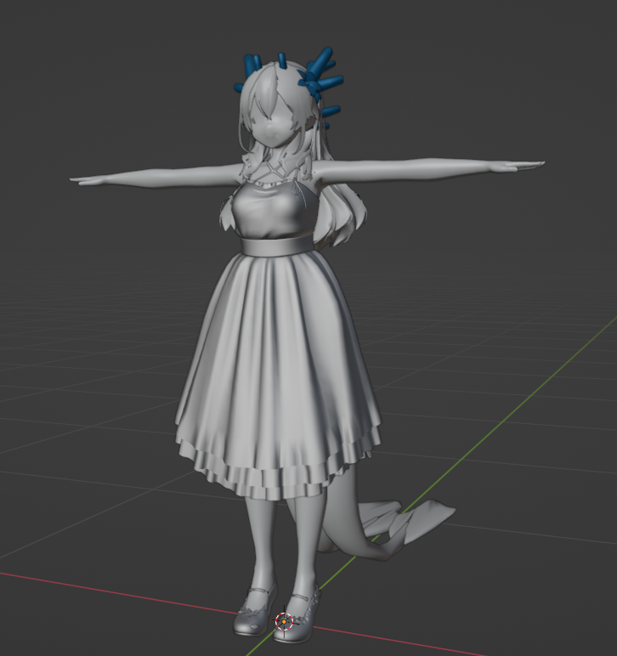Click the 3D cursor near the feet
The height and width of the screenshot is (656, 617).
284,622
